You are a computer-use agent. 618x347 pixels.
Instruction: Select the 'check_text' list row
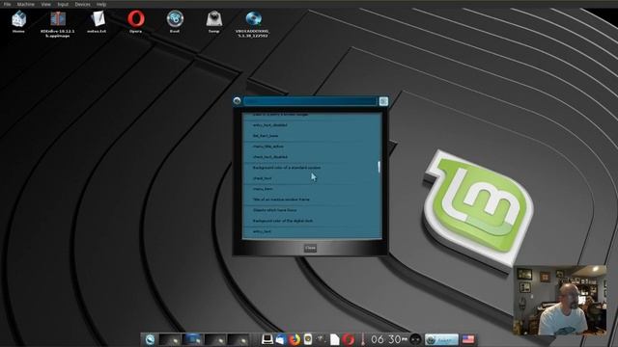[311, 178]
